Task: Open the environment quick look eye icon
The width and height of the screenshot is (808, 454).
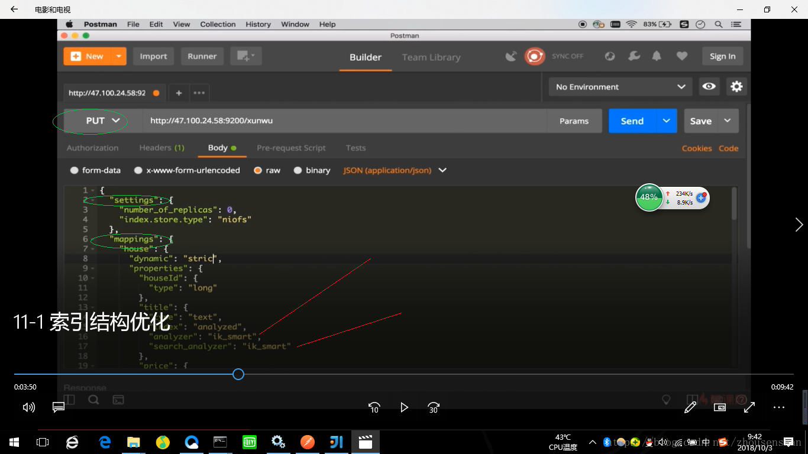Action: pyautogui.click(x=709, y=86)
